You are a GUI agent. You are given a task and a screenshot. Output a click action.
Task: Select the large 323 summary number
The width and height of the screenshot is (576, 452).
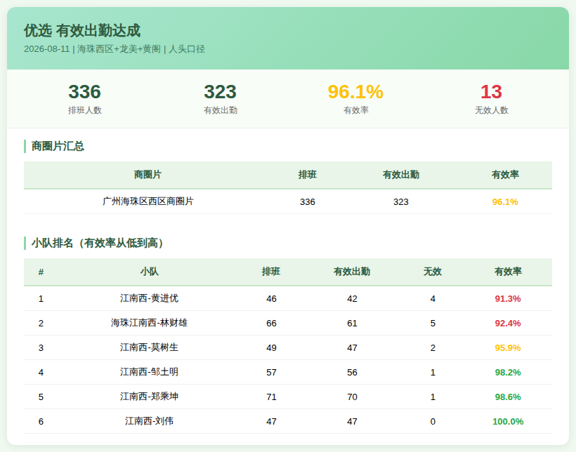pos(220,92)
